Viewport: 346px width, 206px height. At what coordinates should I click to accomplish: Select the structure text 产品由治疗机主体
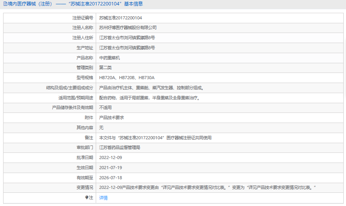116,88
